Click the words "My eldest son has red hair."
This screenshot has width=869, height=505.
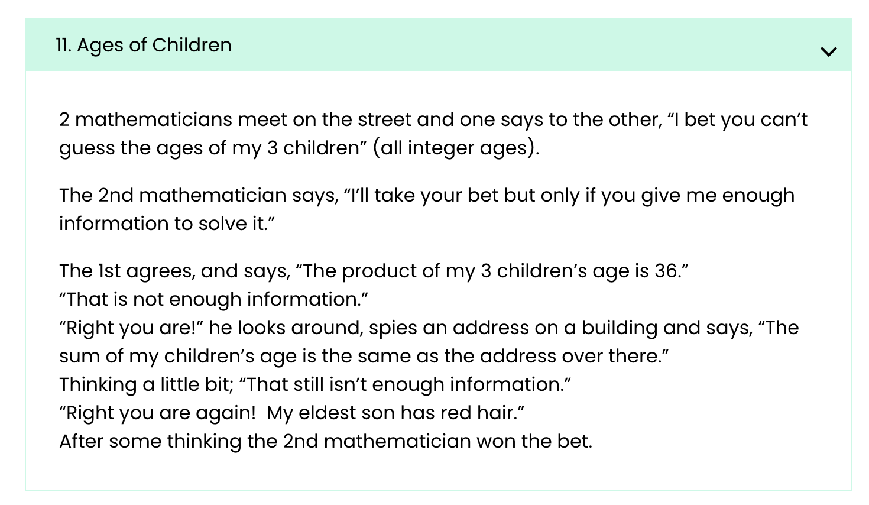click(395, 413)
